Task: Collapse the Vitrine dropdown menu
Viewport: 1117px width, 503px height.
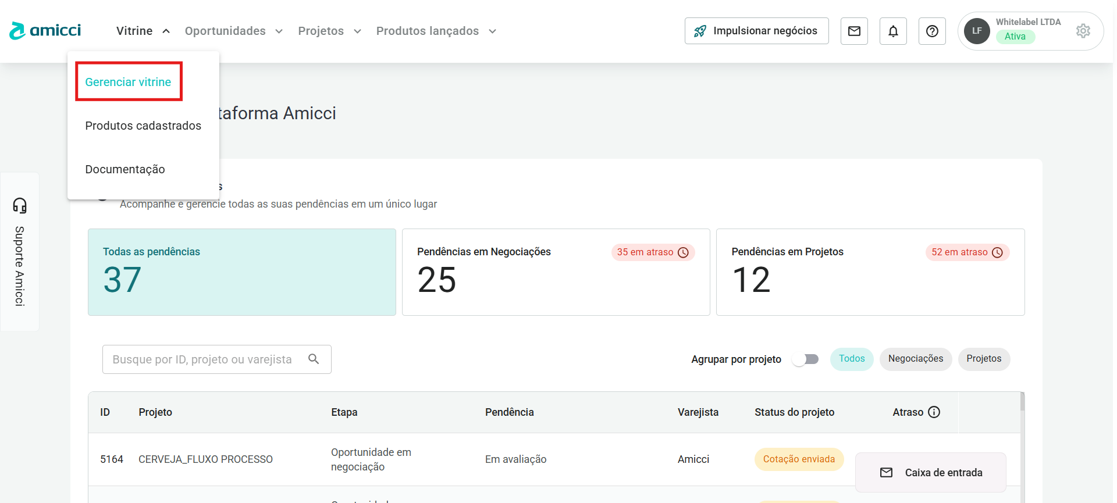Action: pyautogui.click(x=143, y=31)
